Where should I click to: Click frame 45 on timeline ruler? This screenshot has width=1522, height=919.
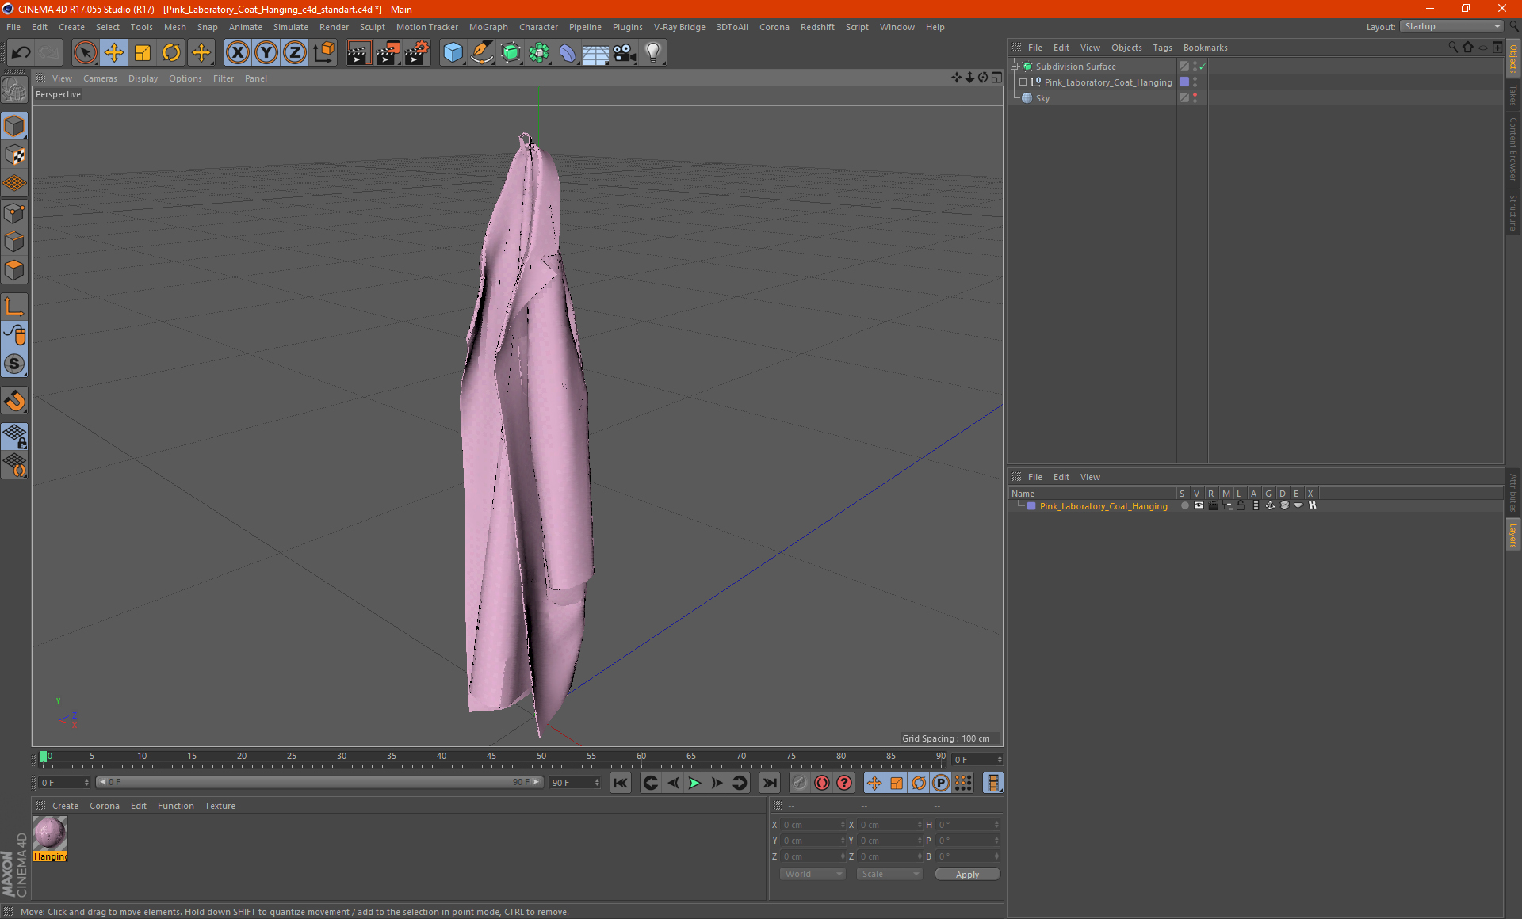(x=491, y=757)
